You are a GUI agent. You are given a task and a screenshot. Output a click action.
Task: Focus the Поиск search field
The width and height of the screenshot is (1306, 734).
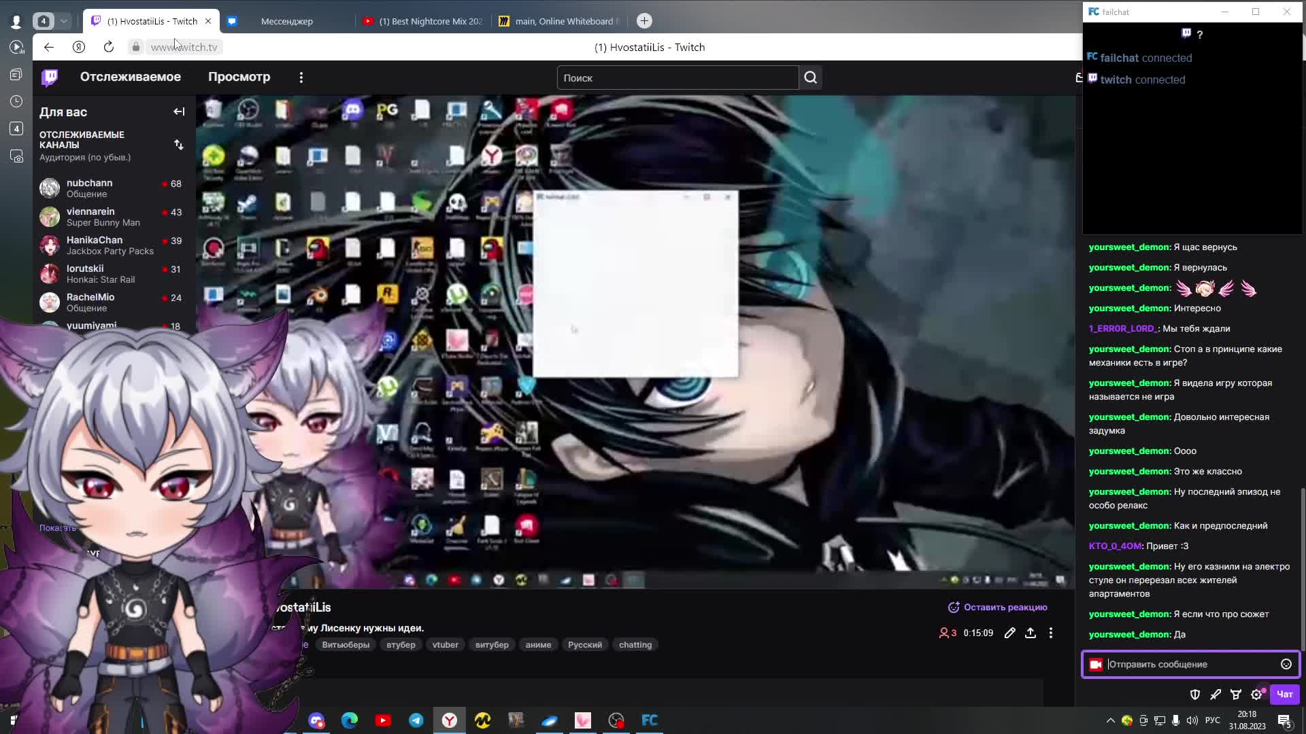pos(677,78)
